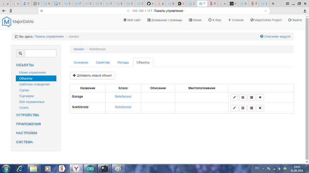Focus the sidebar search input field
The height and width of the screenshot is (173, 309).
(x=41, y=53)
